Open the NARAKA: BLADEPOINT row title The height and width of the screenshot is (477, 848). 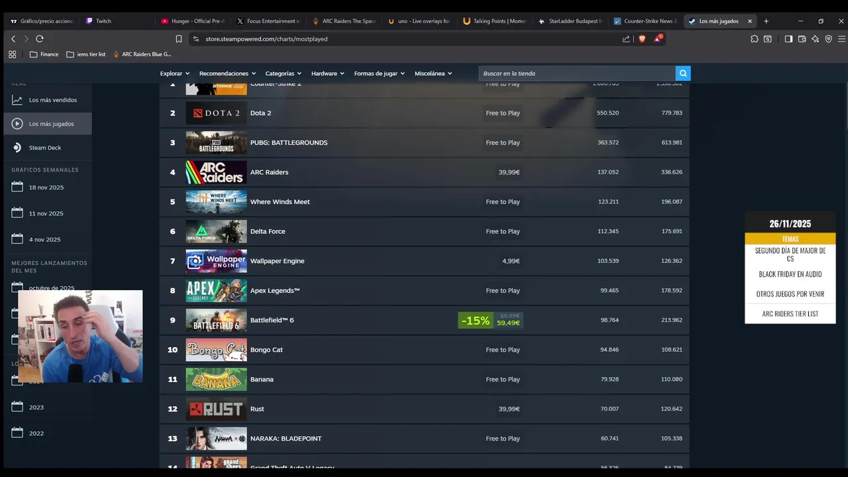click(x=286, y=439)
